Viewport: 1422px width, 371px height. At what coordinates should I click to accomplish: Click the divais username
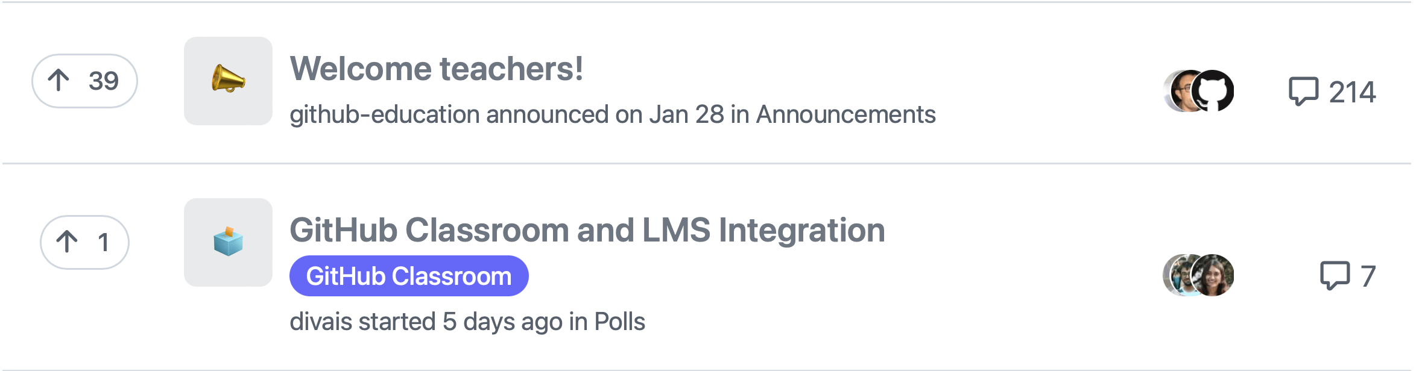tap(320, 321)
